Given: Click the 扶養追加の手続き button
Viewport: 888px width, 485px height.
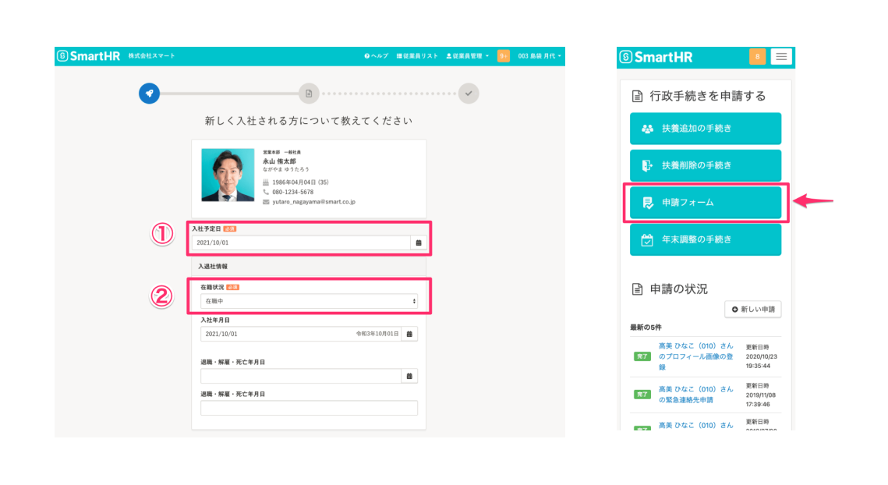Looking at the screenshot, I should click(705, 129).
